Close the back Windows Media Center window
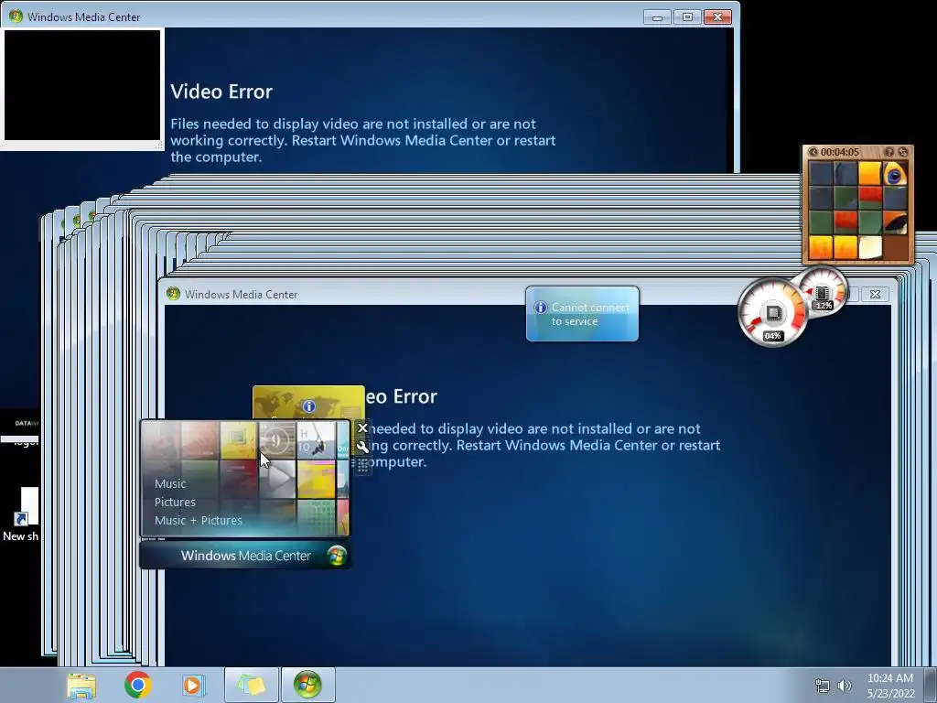Image resolution: width=937 pixels, height=703 pixels. [717, 16]
